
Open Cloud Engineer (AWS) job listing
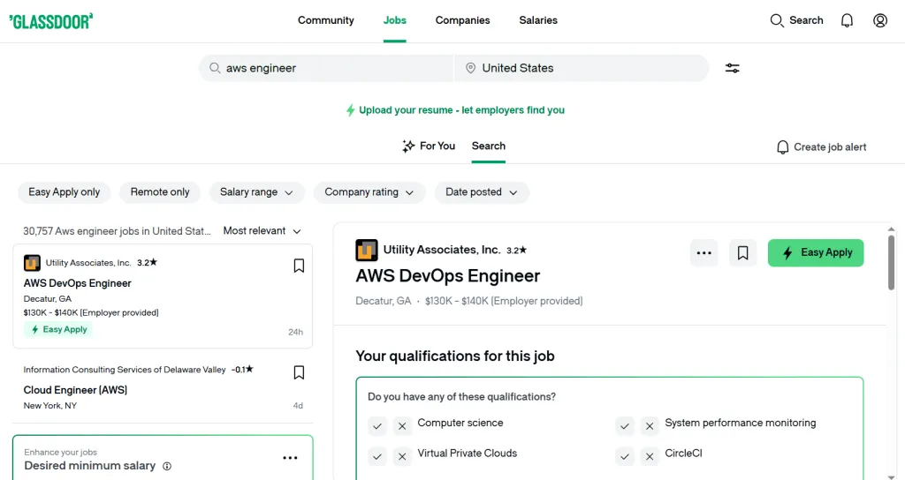(x=75, y=390)
